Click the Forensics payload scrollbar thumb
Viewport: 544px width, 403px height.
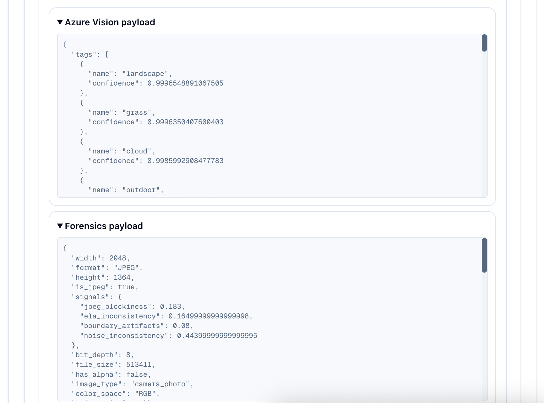tap(484, 255)
